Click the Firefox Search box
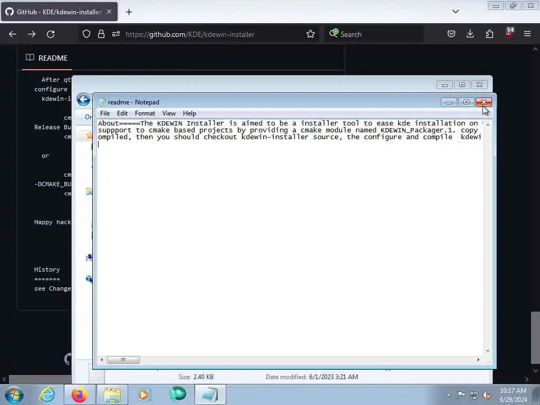 pyautogui.click(x=374, y=34)
